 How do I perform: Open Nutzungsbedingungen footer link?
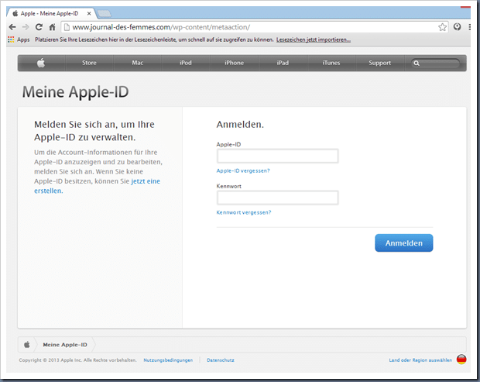point(168,360)
